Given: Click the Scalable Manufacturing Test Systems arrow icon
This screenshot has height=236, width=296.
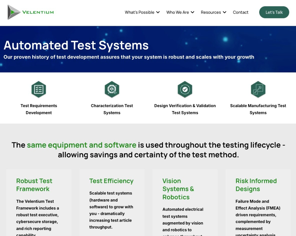Looking at the screenshot, I should point(258,89).
